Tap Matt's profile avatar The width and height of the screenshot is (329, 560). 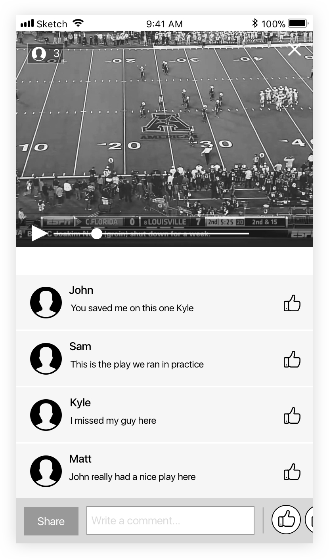coord(46,471)
